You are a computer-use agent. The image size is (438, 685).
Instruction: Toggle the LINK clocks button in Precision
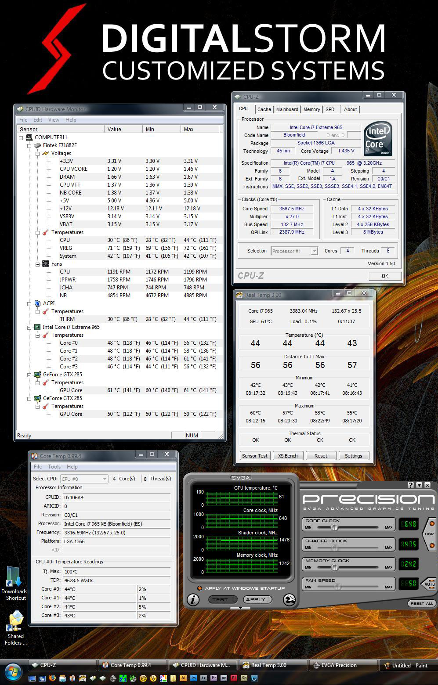pos(429,534)
